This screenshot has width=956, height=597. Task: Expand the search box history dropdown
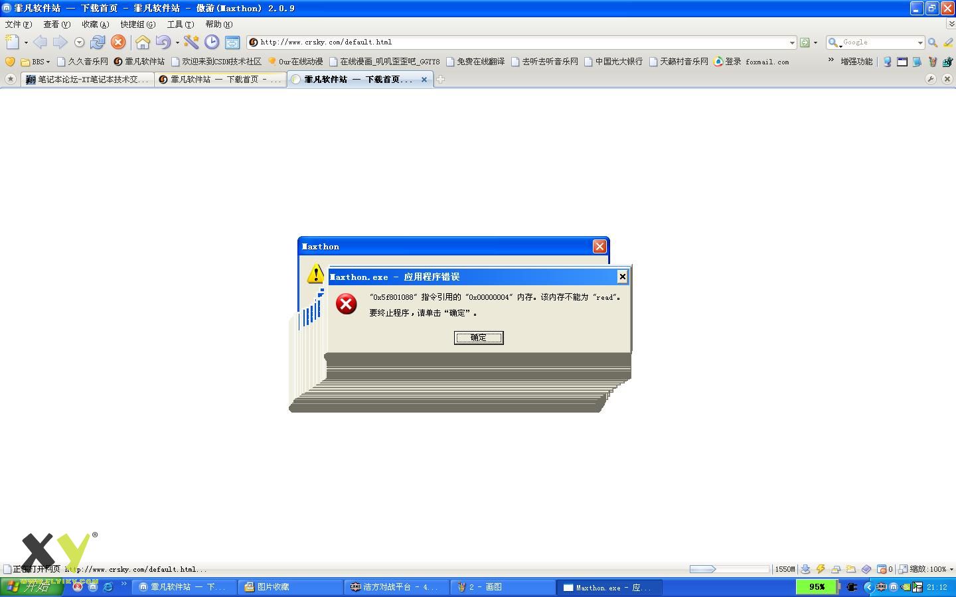[x=920, y=42]
